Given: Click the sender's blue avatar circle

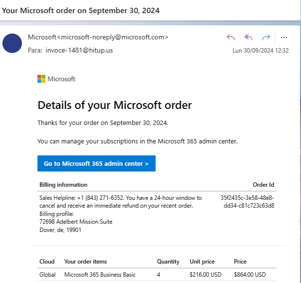Looking at the screenshot, I should pyautogui.click(x=12, y=43).
